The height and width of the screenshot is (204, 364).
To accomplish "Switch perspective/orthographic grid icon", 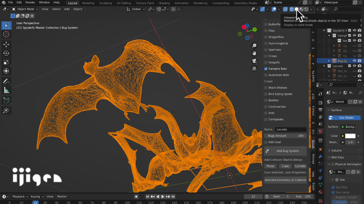I will 254,68.
